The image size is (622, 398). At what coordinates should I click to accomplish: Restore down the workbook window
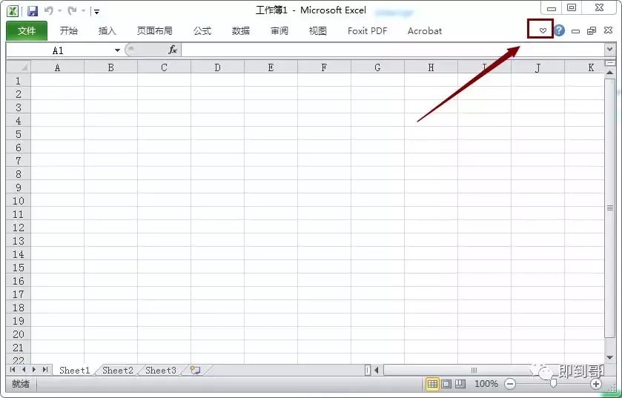click(592, 31)
